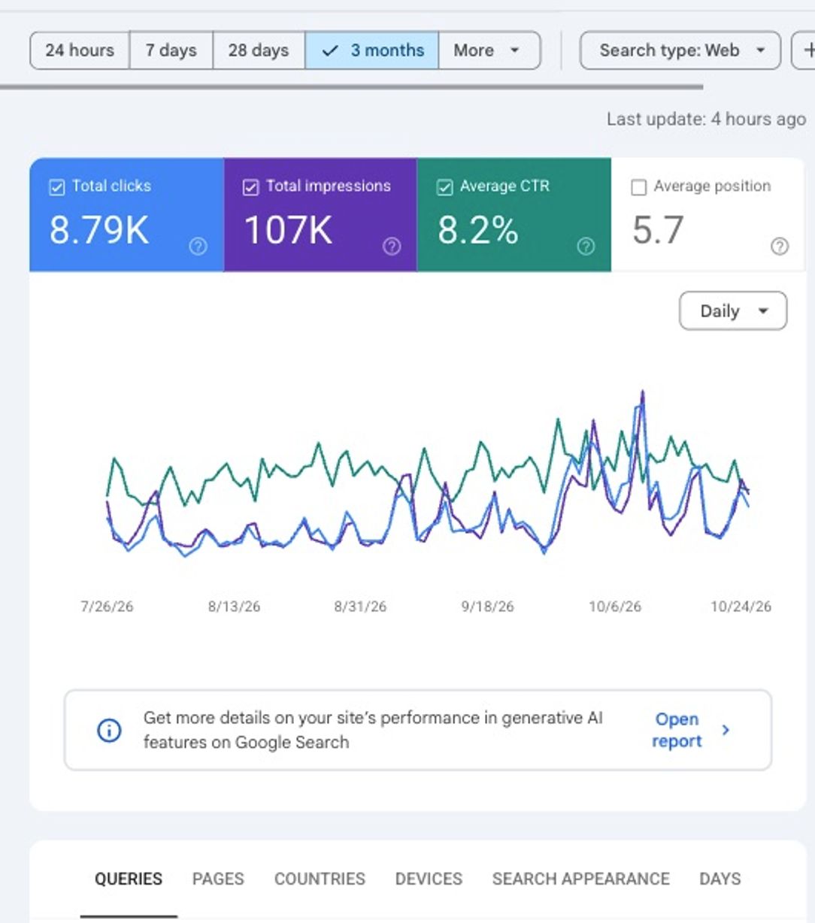This screenshot has height=923, width=815.
Task: Open help icon on Total impressions card
Action: (392, 246)
